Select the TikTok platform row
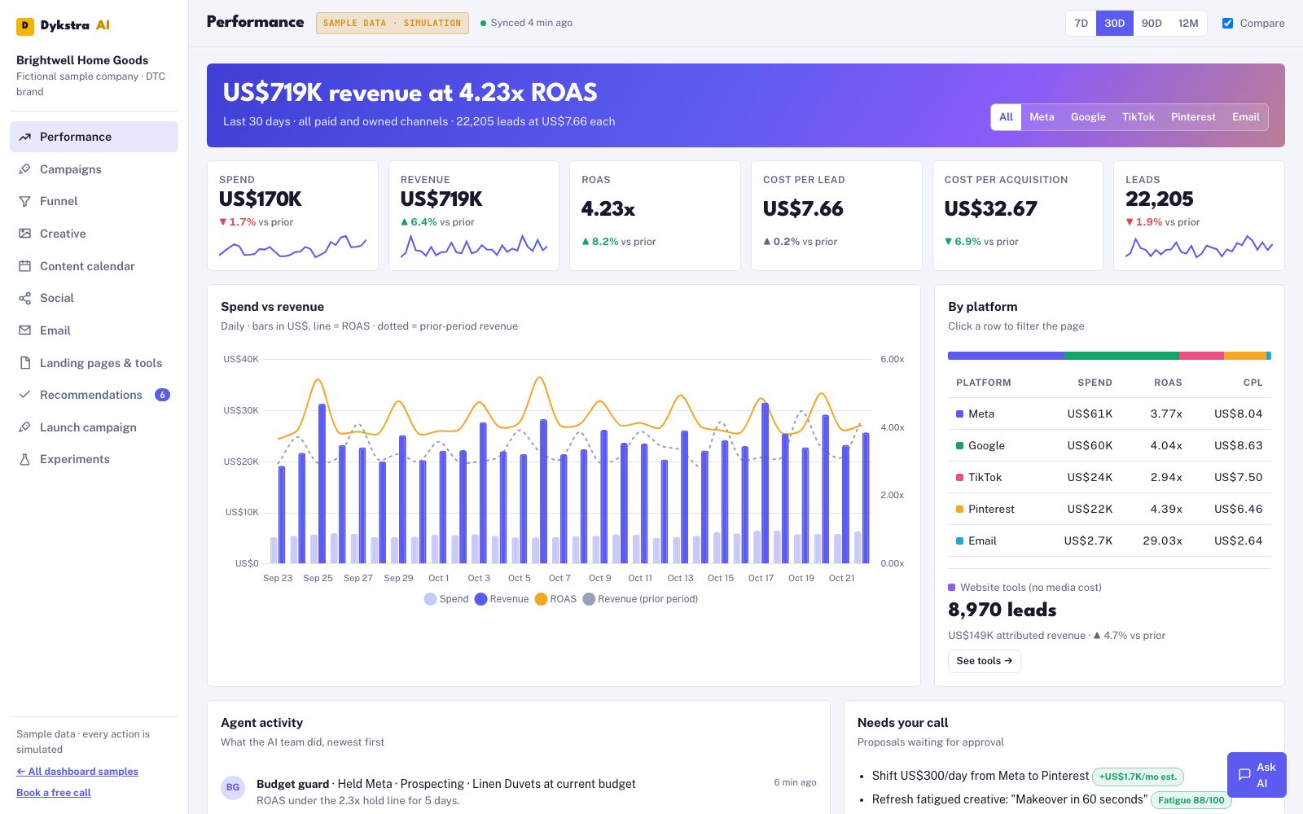This screenshot has width=1303, height=814. 1109,478
